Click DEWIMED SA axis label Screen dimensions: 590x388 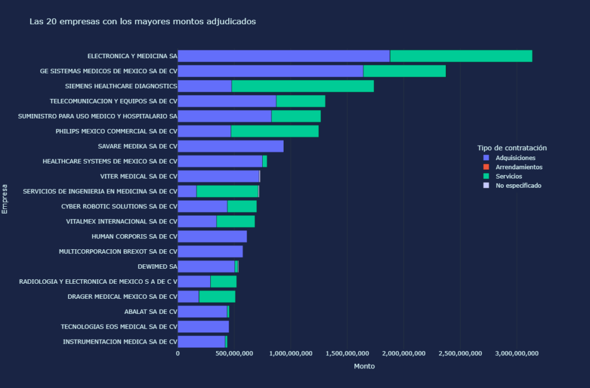pos(157,267)
